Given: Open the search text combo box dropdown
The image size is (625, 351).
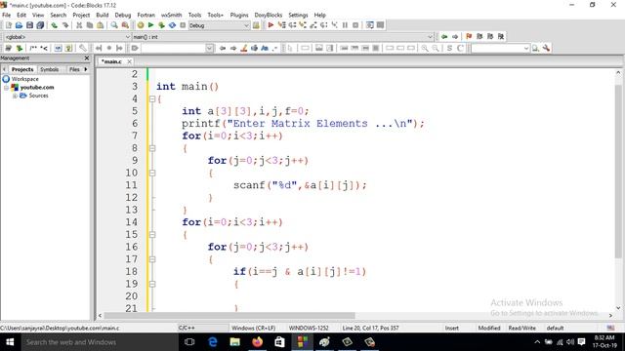Looking at the screenshot, I should point(209,48).
